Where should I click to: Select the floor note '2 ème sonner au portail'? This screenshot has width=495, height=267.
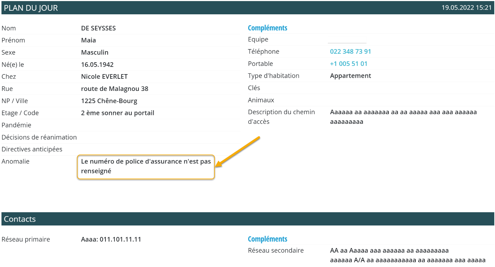click(117, 113)
